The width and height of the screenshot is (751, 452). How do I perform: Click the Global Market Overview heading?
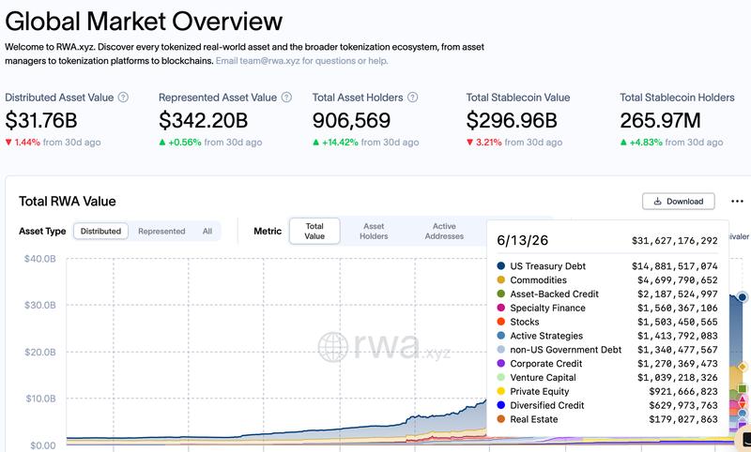tap(144, 21)
